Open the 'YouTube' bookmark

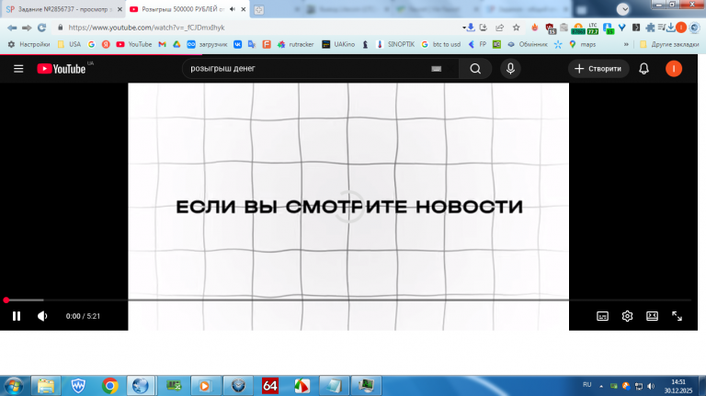[x=133, y=44]
